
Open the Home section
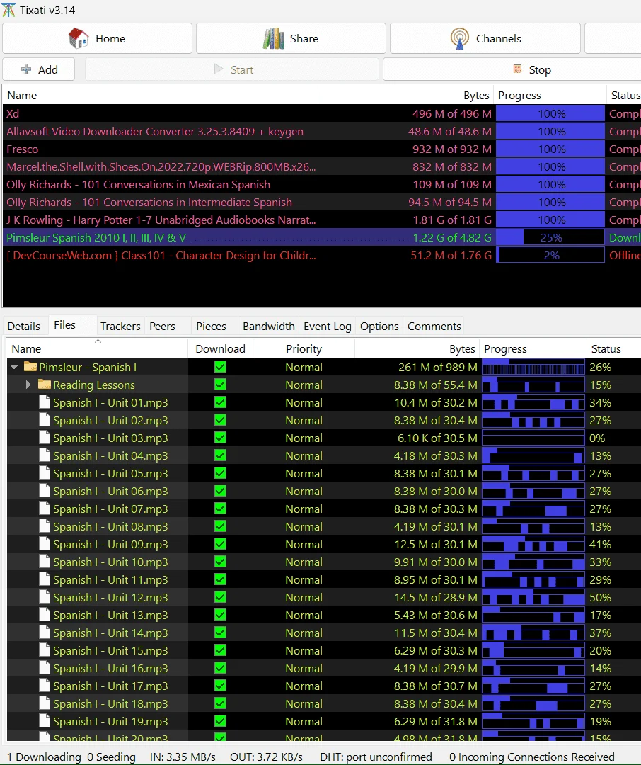pyautogui.click(x=97, y=38)
